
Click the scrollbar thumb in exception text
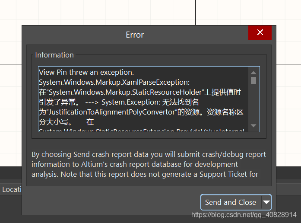coord(253,80)
